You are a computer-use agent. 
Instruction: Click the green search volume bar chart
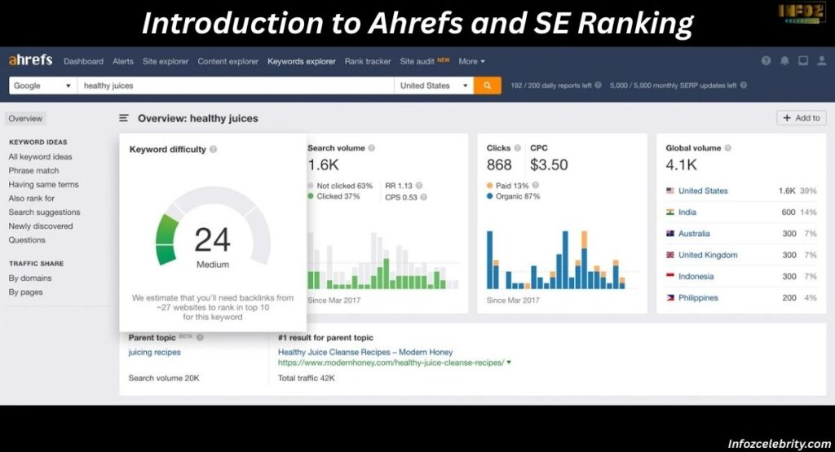point(383,261)
